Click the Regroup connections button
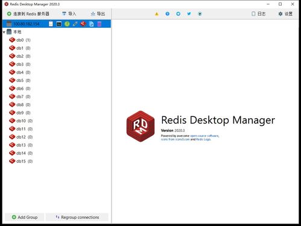 (77, 217)
